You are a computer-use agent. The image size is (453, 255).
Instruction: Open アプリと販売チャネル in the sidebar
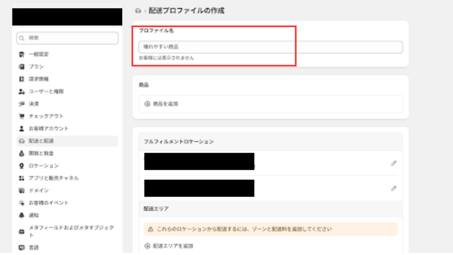pos(54,178)
